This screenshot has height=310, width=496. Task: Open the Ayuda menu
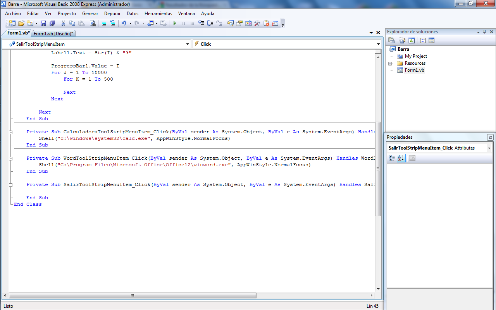point(207,13)
